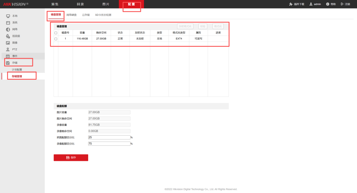Select 存储管理 in the sidebar
This screenshot has width=357, height=193.
click(x=17, y=76)
